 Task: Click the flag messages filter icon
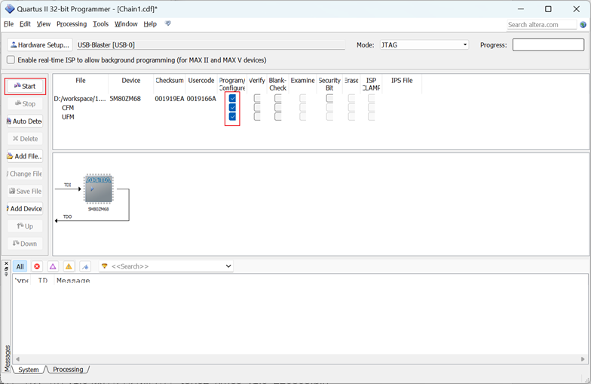86,267
